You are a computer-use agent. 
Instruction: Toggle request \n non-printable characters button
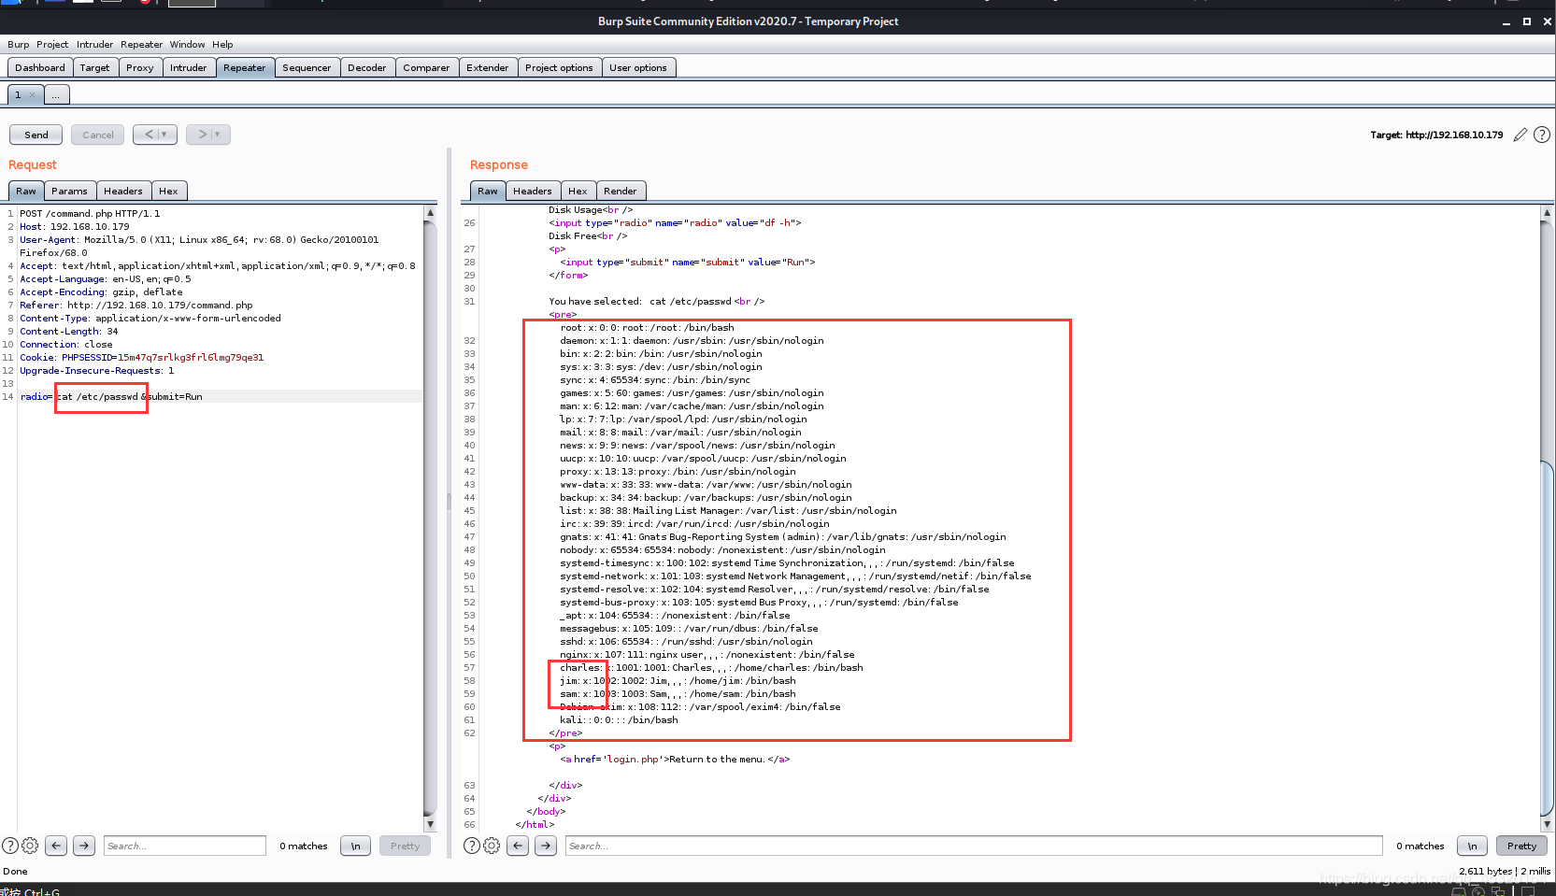356,846
